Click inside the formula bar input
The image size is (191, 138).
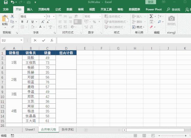point(124,41)
